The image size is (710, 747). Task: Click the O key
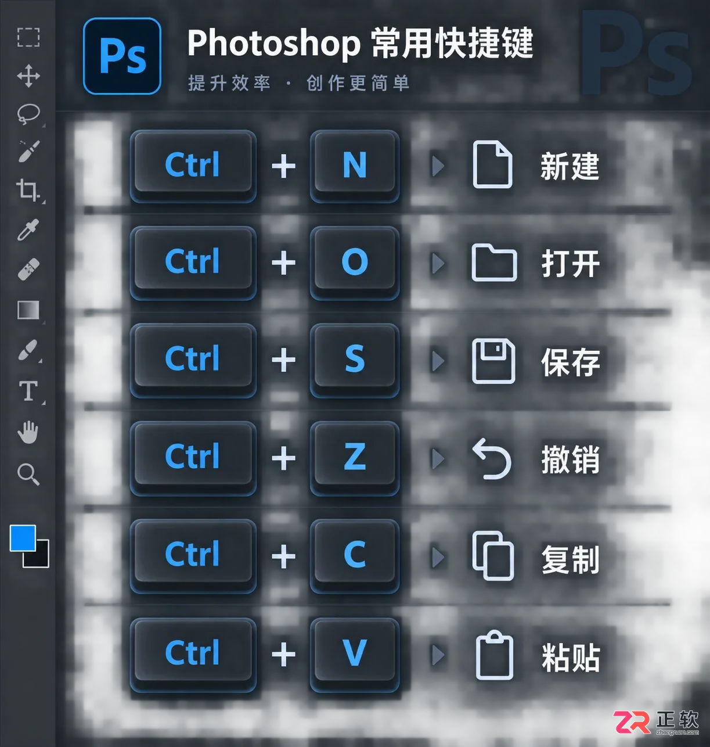tap(355, 263)
